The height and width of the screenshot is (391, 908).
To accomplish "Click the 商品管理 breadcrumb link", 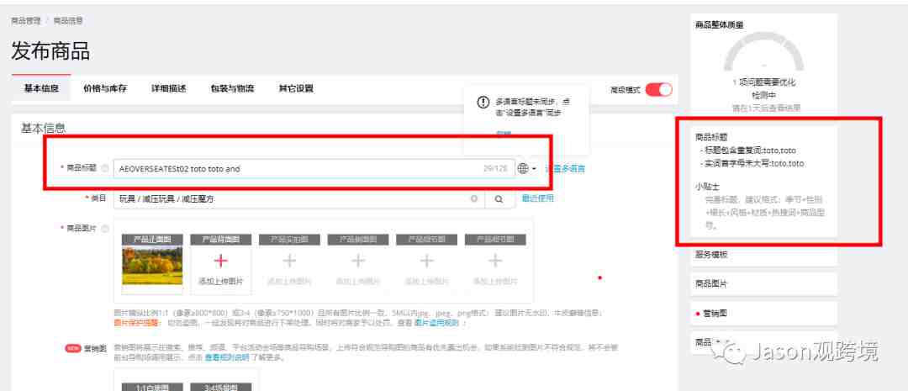I will point(26,21).
